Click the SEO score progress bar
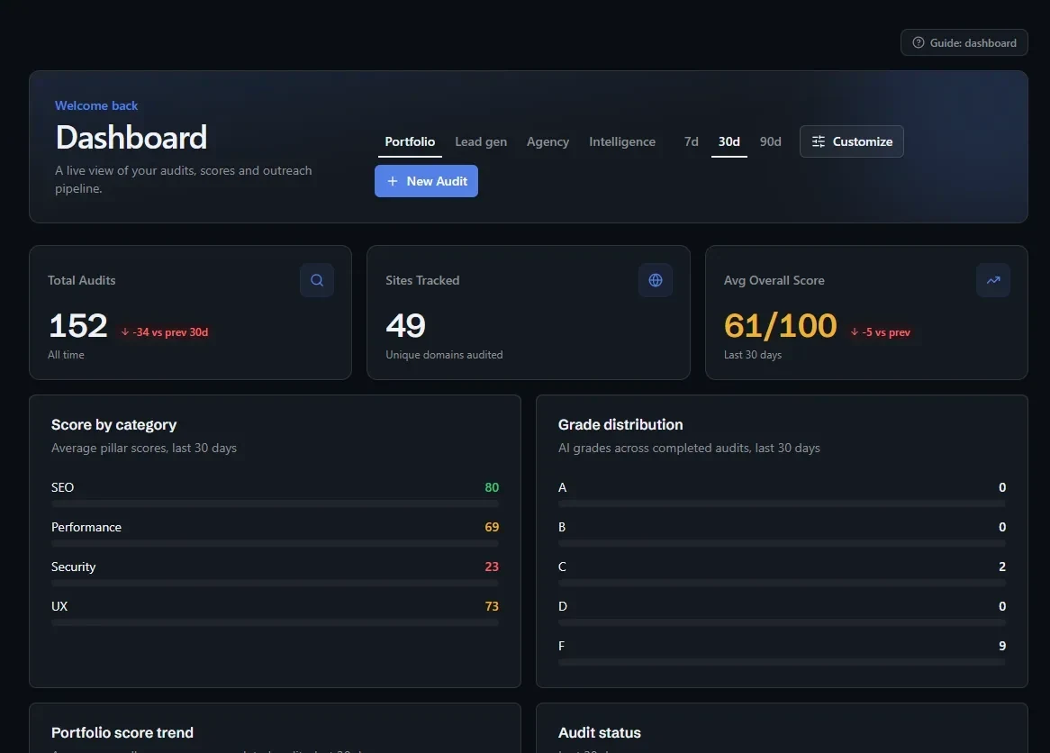 276,504
